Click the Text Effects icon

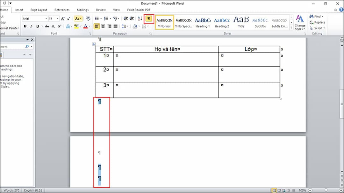68,26
